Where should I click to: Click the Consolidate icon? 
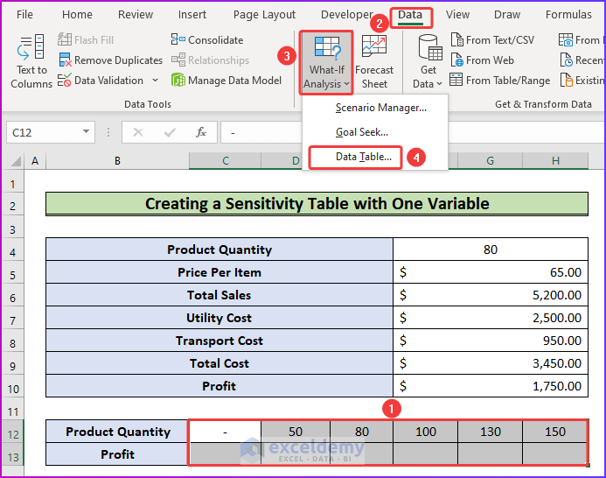(x=178, y=39)
